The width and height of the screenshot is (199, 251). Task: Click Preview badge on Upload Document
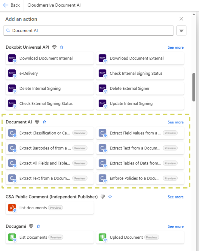pos(152,237)
